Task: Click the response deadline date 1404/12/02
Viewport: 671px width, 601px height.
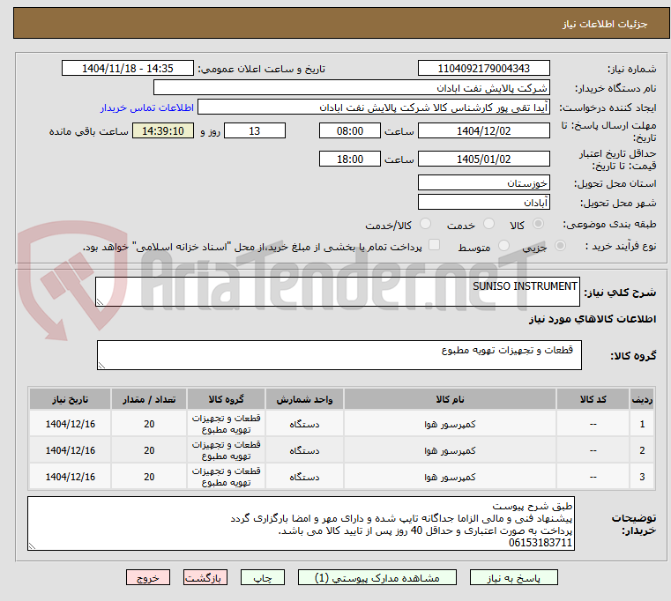Action: pyautogui.click(x=483, y=131)
